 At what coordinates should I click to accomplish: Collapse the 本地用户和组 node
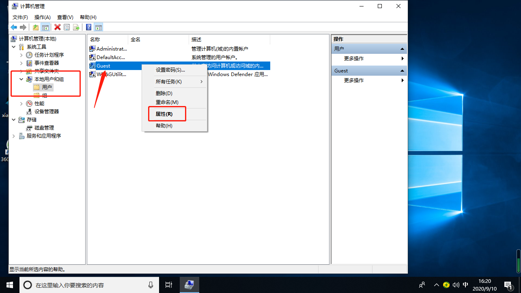[x=22, y=79]
